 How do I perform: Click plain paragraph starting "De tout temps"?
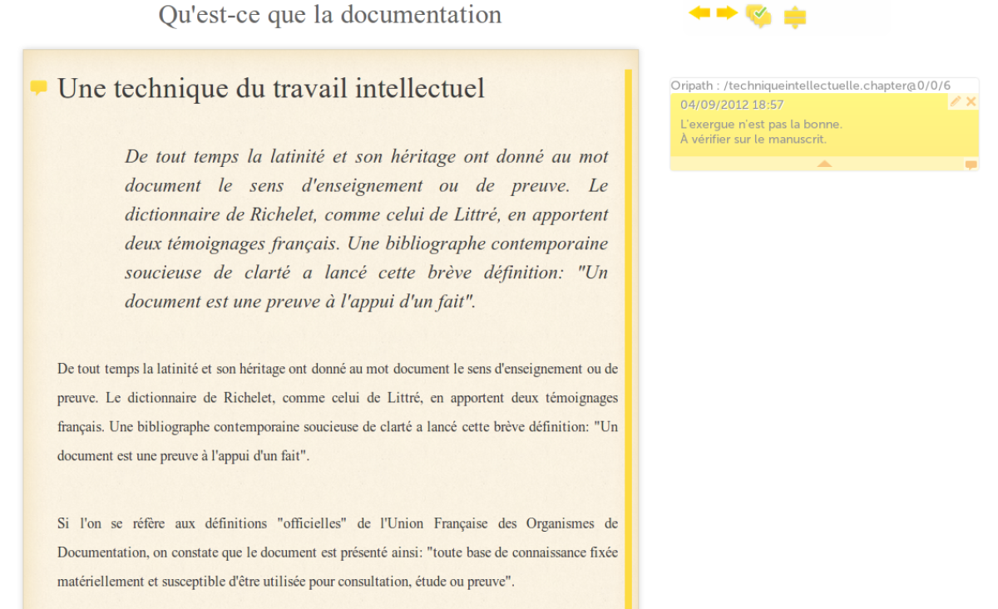click(338, 412)
